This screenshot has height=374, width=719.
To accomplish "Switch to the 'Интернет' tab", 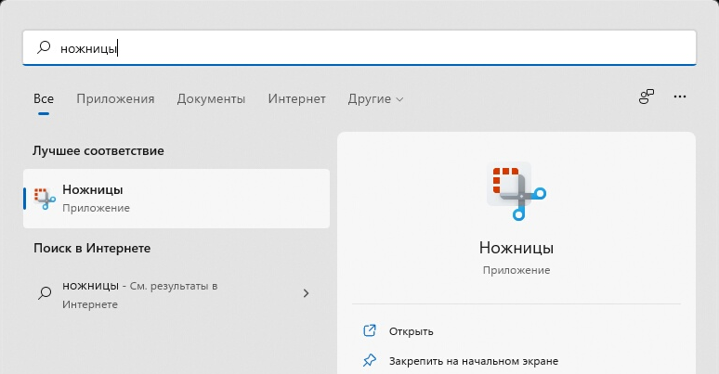I will point(296,98).
